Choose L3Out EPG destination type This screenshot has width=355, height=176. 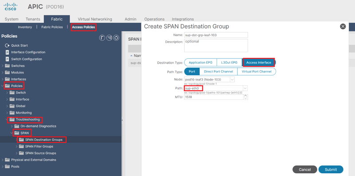click(229, 62)
